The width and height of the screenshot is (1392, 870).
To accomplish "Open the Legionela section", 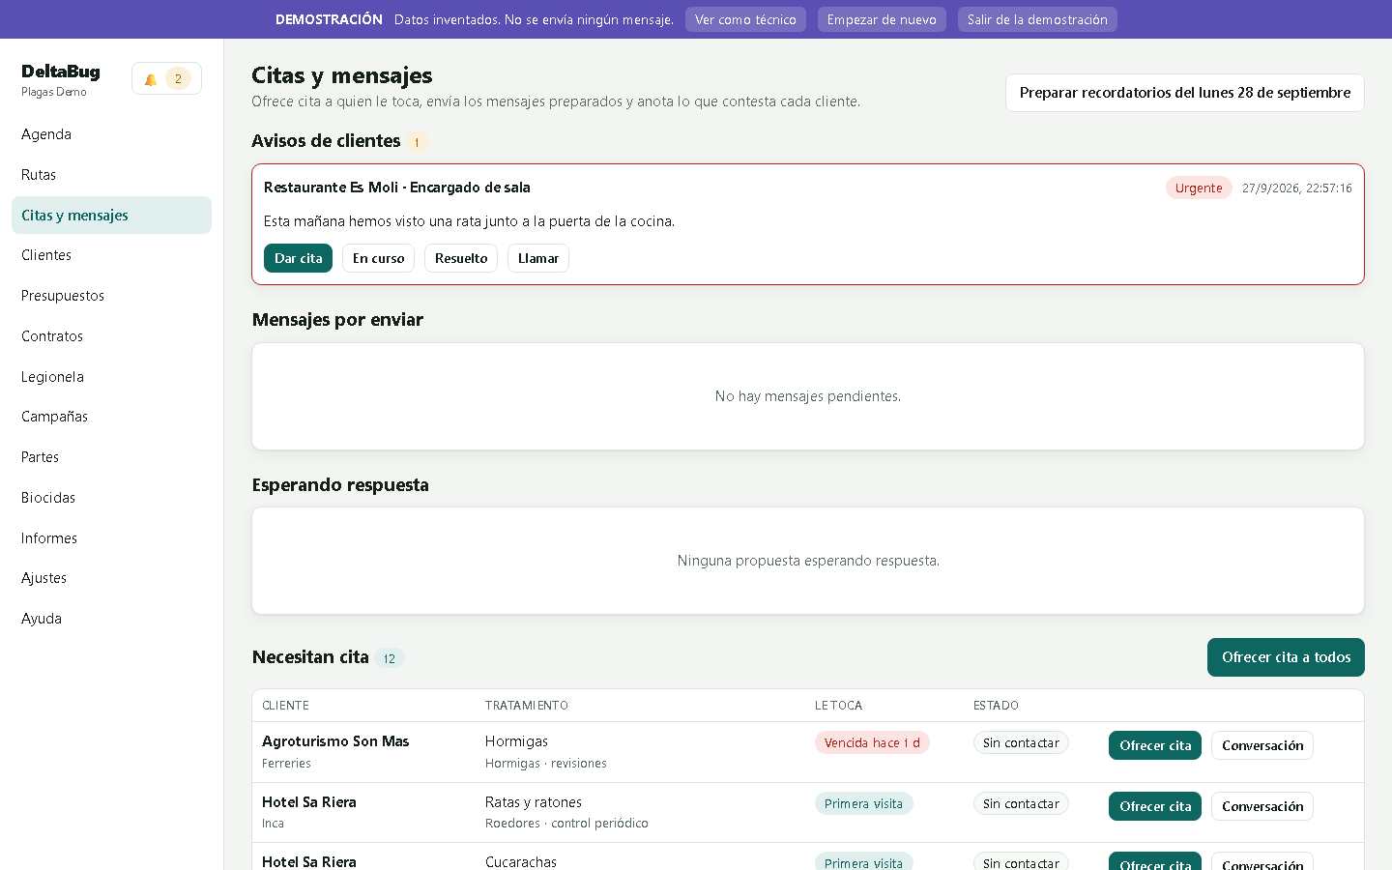I will 111,377.
